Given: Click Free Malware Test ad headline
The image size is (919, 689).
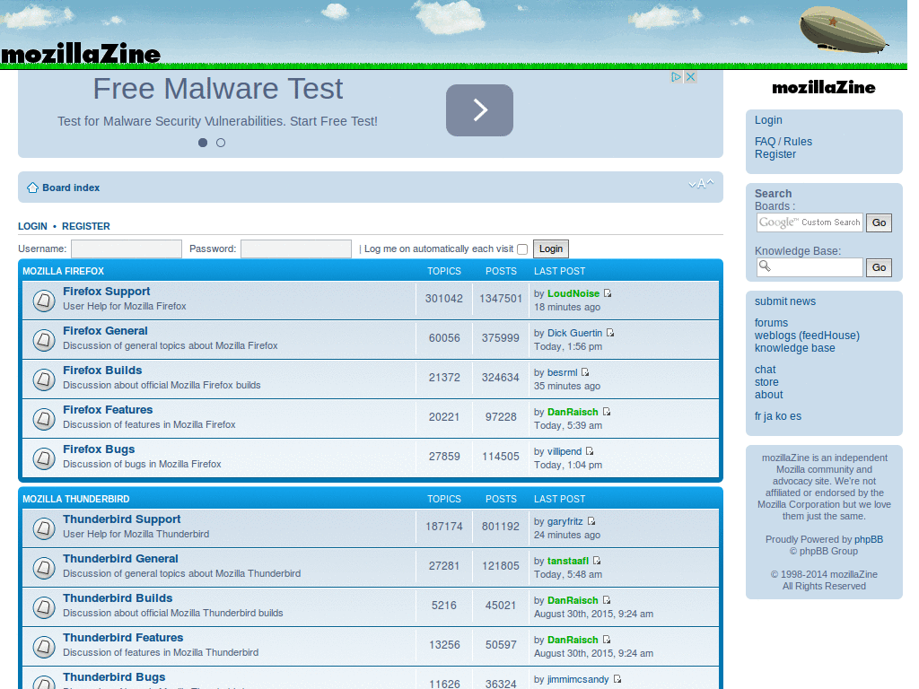Looking at the screenshot, I should coord(217,89).
